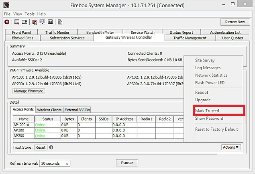This screenshot has height=174, width=255.
Task: Switch to the Front Panel tab
Action: (21, 32)
